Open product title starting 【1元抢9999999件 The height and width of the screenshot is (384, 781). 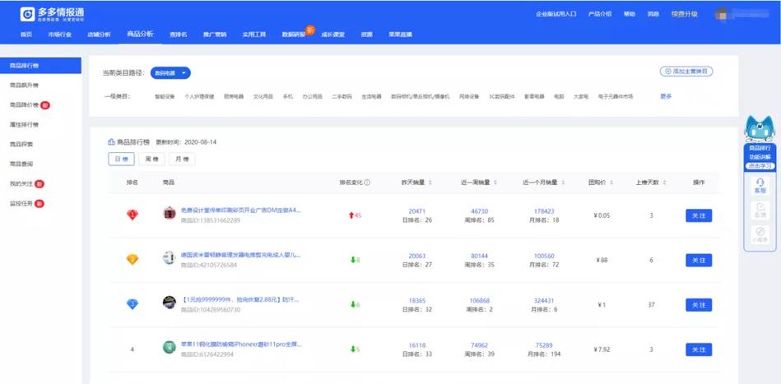[x=239, y=300]
